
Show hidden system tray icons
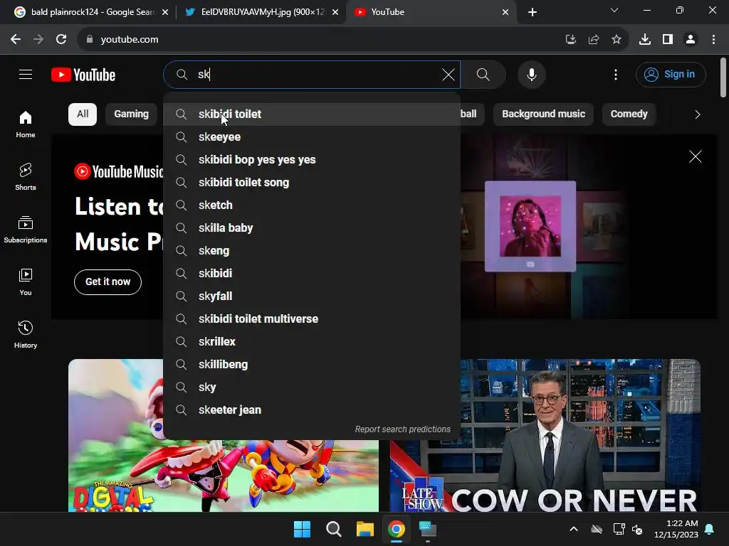click(x=574, y=529)
